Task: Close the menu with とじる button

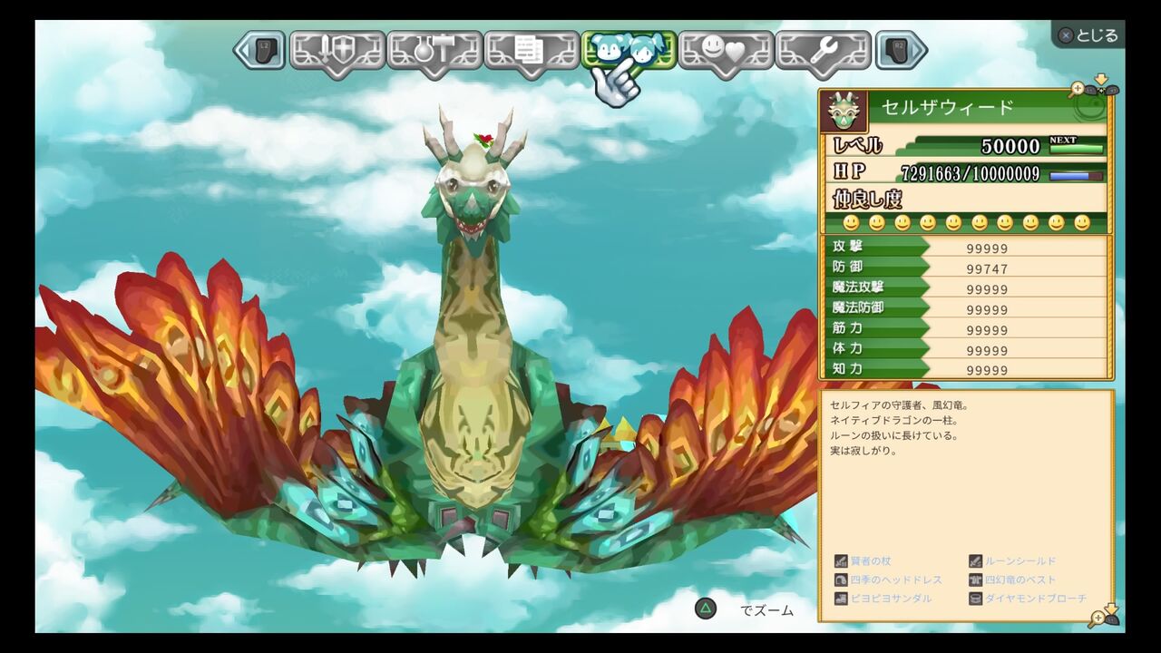Action: [x=1088, y=34]
